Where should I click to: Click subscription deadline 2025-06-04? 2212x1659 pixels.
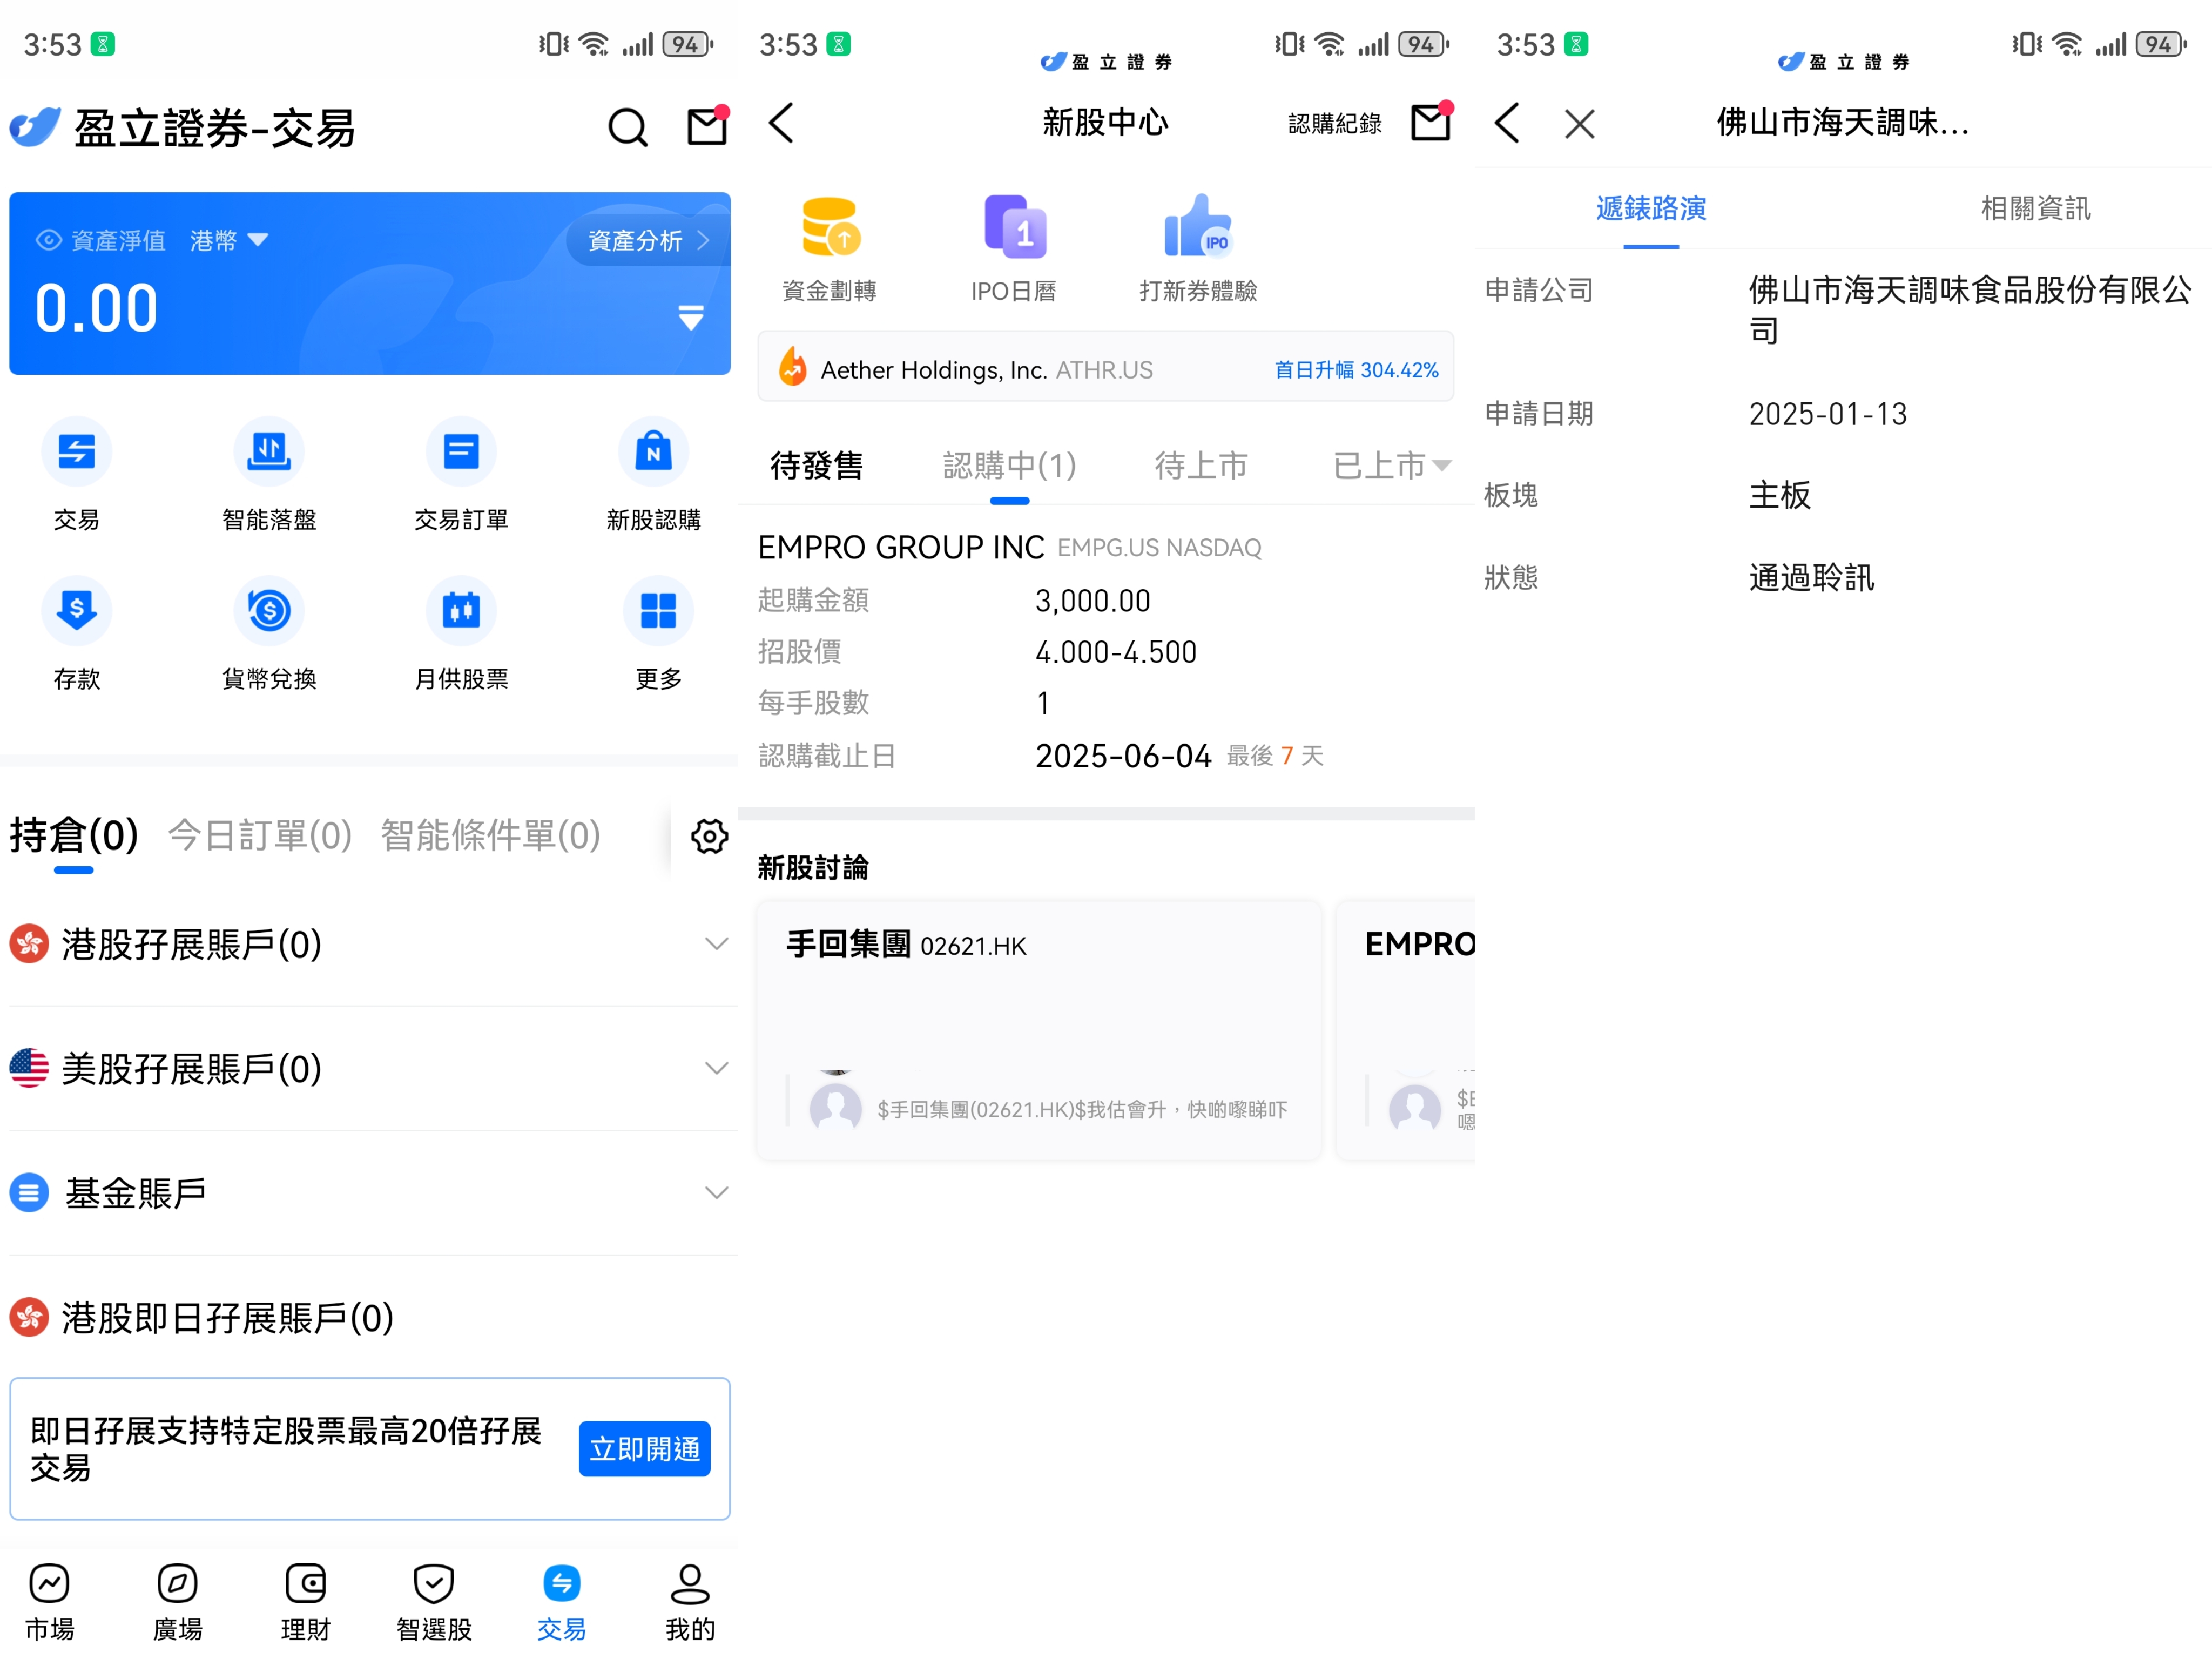(1123, 755)
